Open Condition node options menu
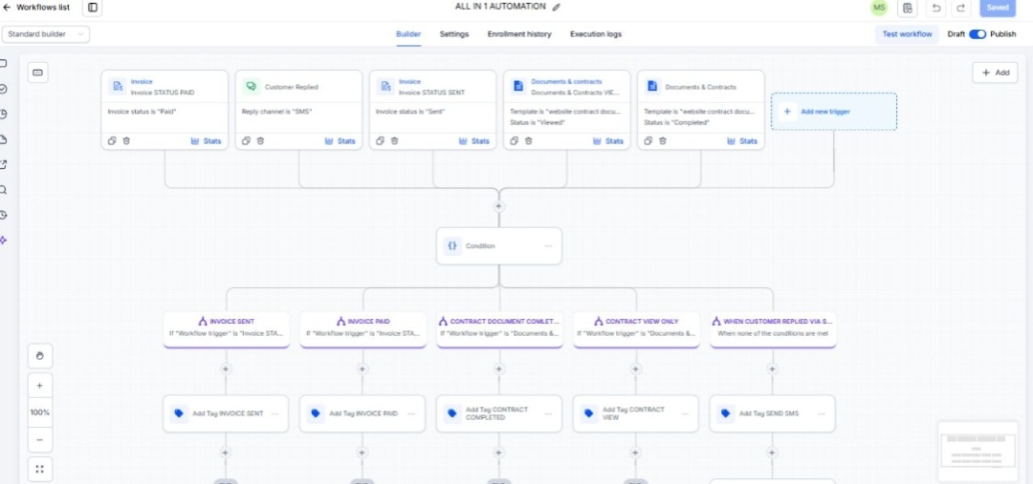Screen dimensions: 1033x484 [x=548, y=246]
